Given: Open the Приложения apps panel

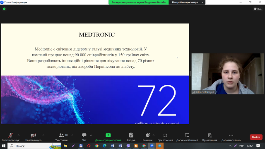Looking at the screenshot, I should (x=165, y=137).
